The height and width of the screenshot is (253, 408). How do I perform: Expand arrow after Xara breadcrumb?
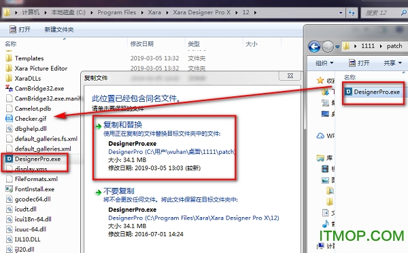167,12
